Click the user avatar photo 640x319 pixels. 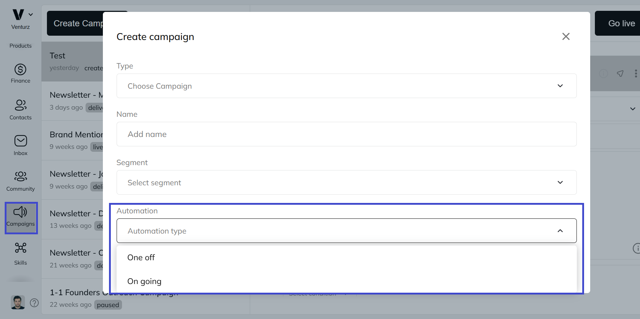(x=18, y=302)
